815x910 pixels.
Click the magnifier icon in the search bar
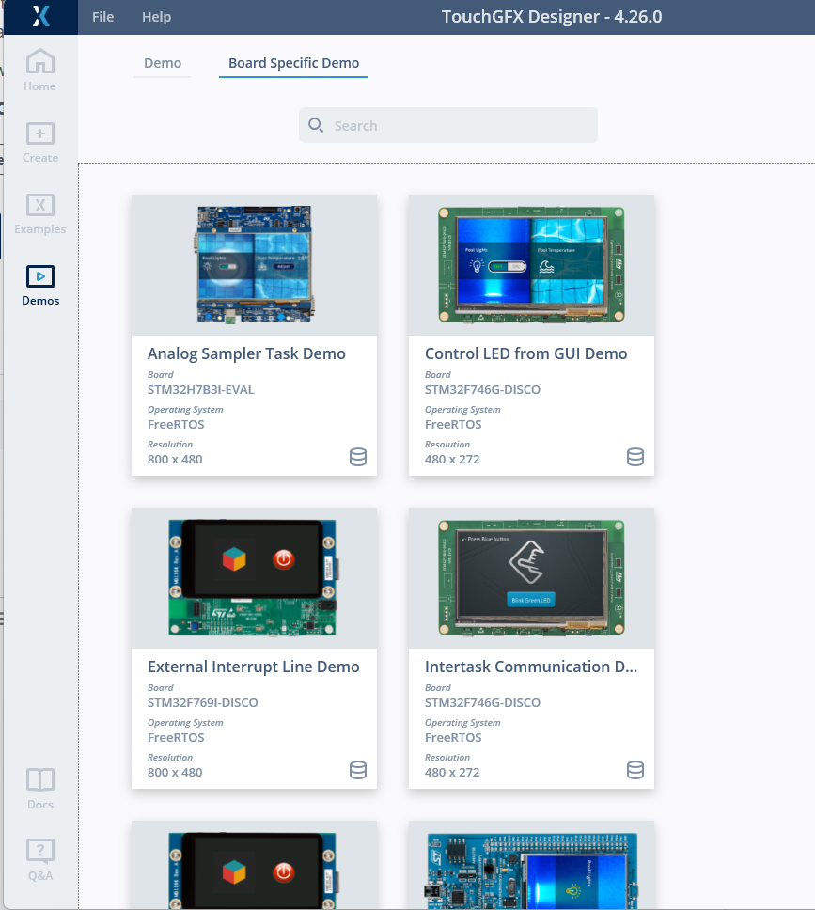(x=316, y=124)
